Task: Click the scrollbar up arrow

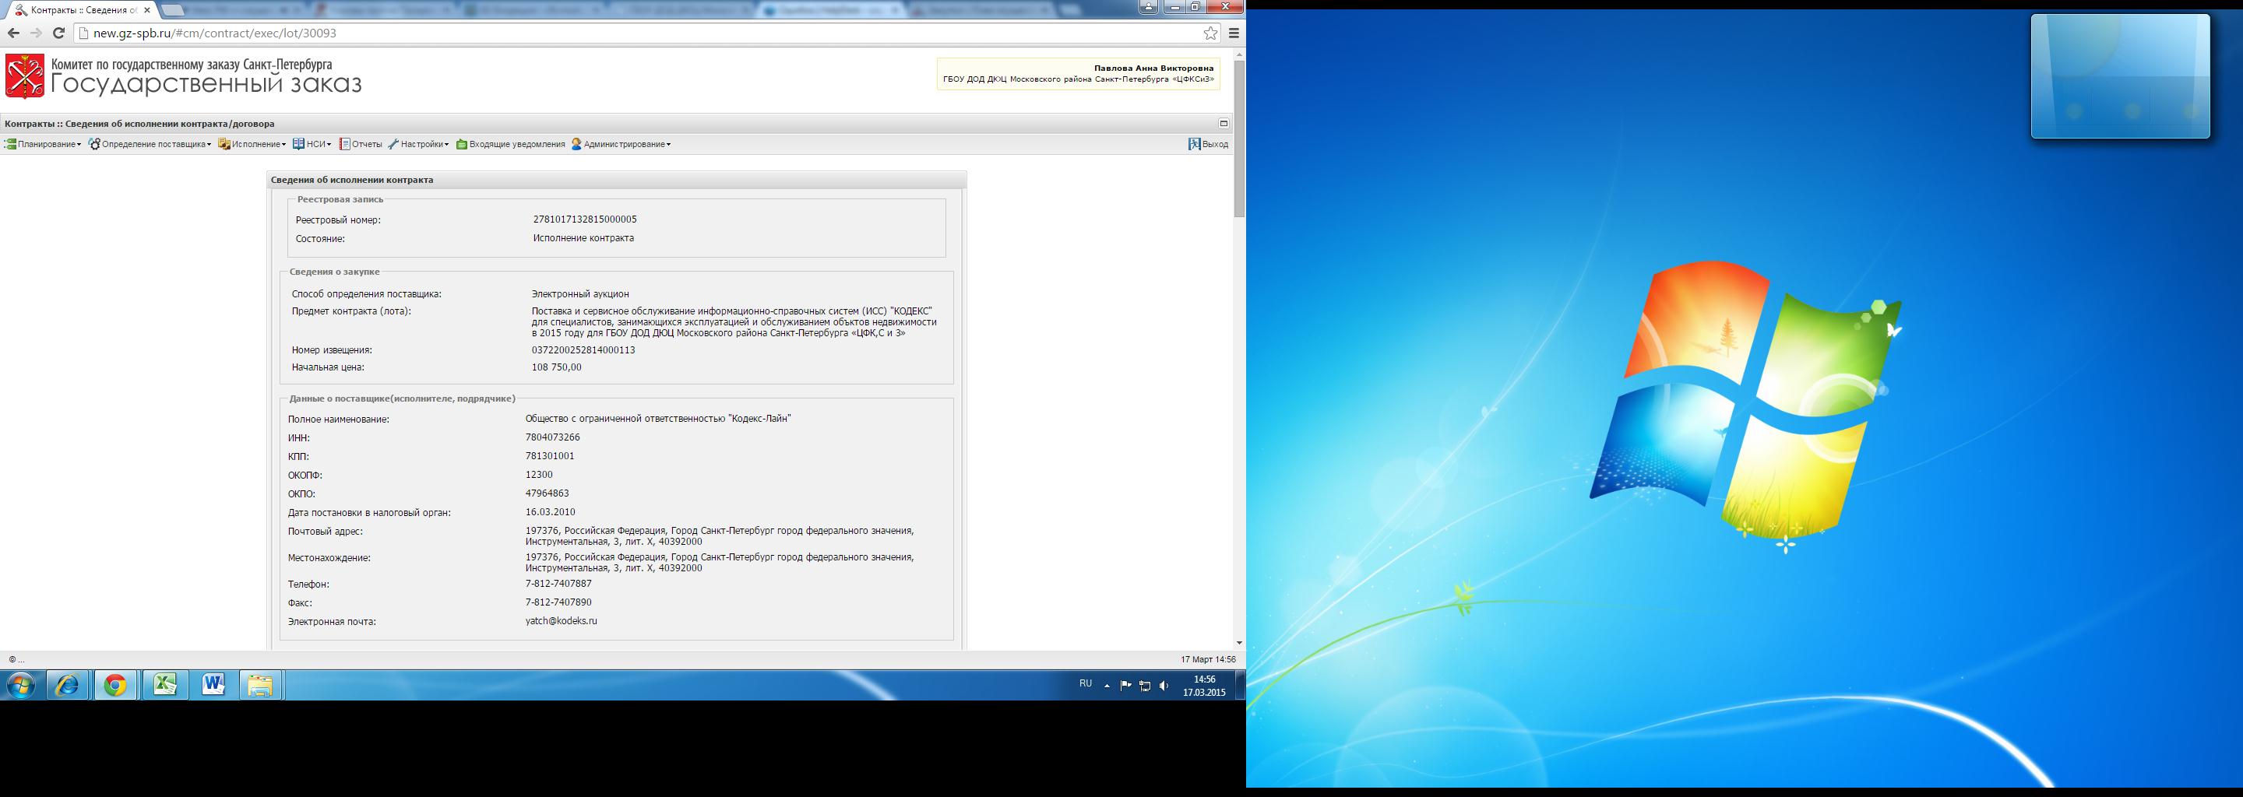Action: (x=1239, y=54)
